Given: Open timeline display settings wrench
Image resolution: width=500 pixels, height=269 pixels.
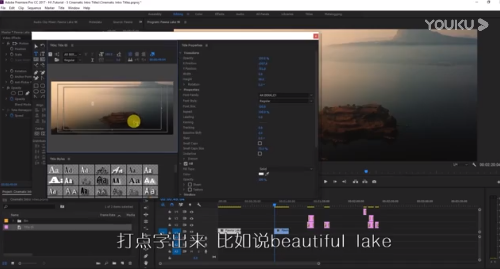Looking at the screenshot, I should coord(199,205).
